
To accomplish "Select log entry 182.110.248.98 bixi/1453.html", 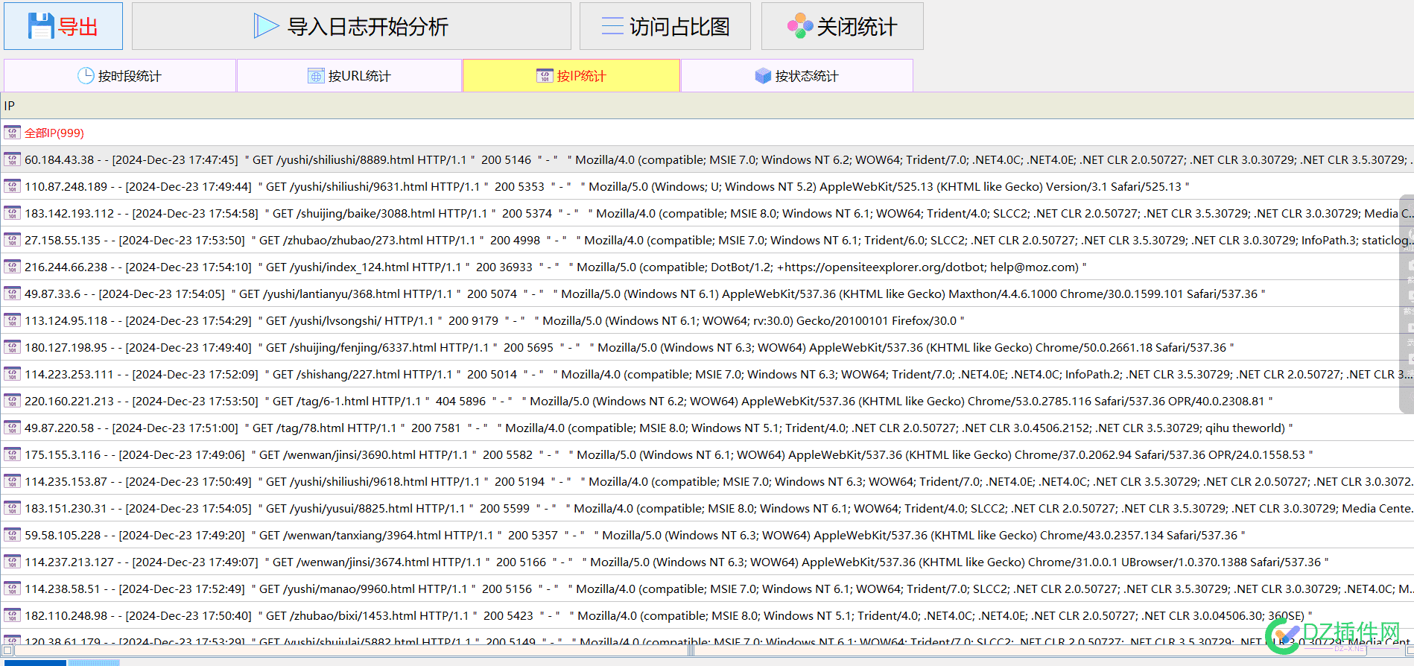I will (x=707, y=615).
